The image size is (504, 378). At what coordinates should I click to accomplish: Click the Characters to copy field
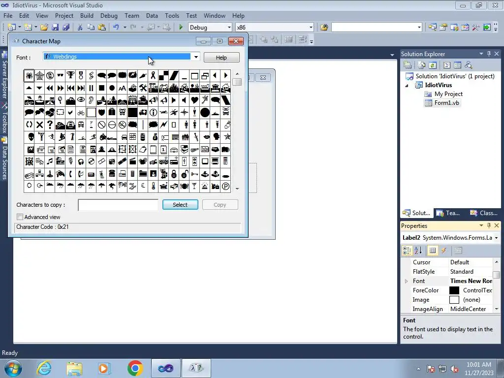click(118, 205)
